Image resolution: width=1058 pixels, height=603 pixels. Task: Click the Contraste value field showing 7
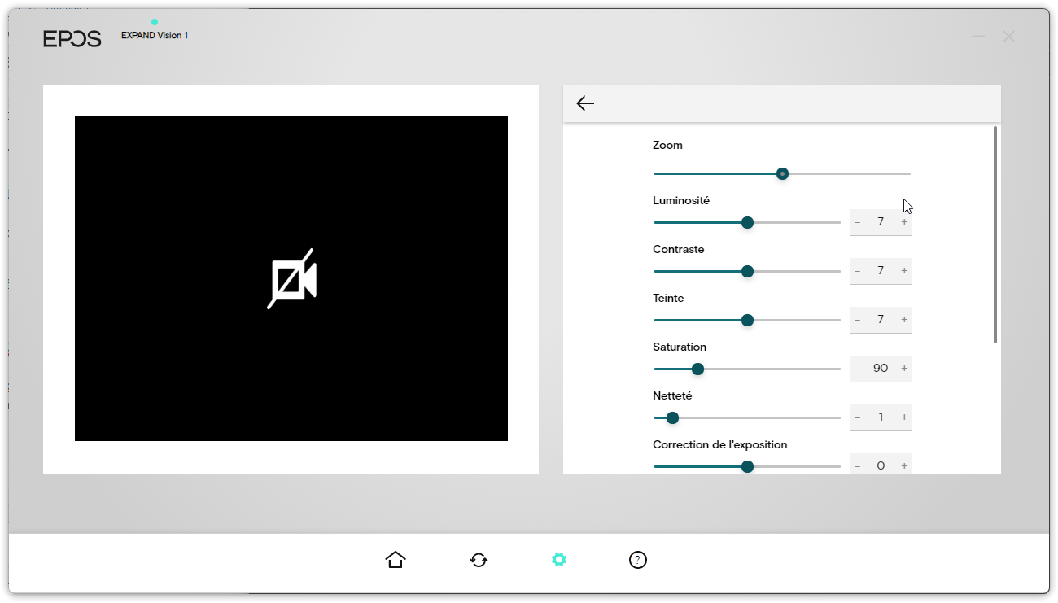881,271
